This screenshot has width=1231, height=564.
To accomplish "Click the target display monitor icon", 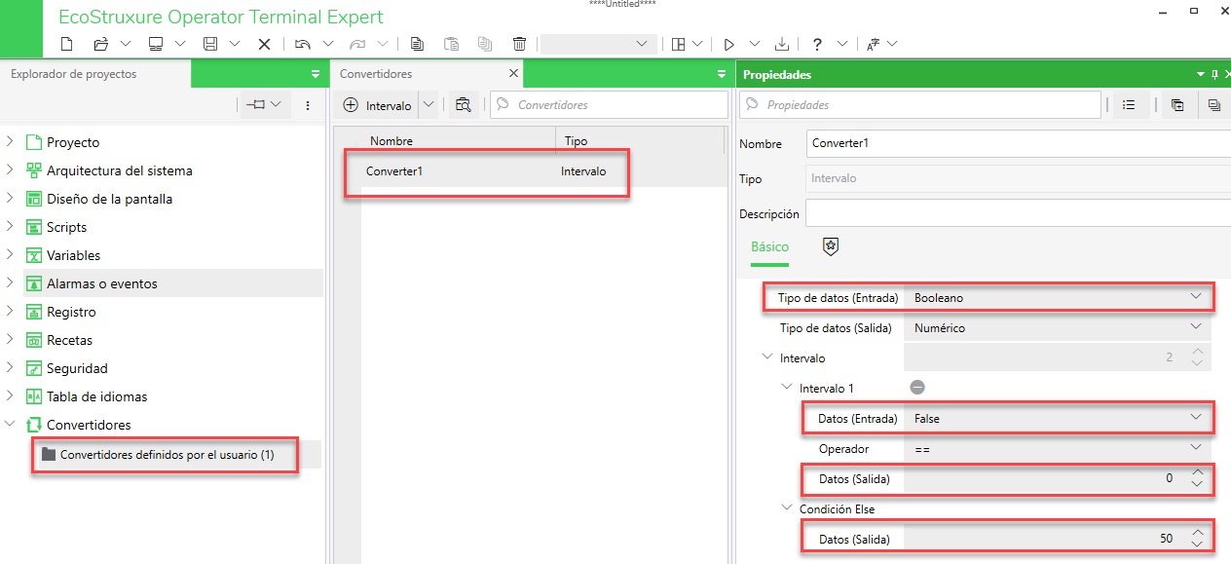I will coord(155,44).
